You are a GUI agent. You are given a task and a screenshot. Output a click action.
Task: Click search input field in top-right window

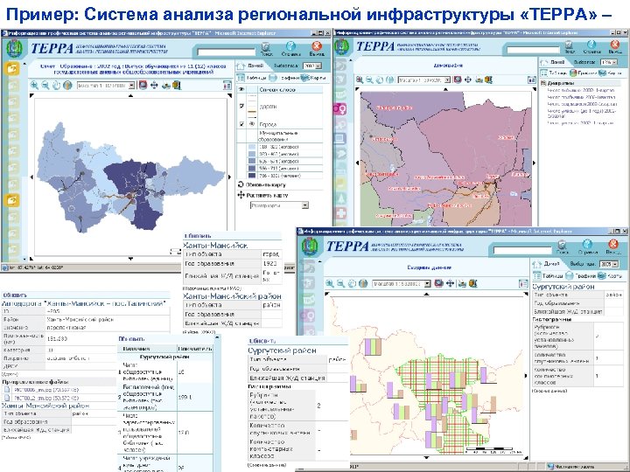[x=533, y=50]
